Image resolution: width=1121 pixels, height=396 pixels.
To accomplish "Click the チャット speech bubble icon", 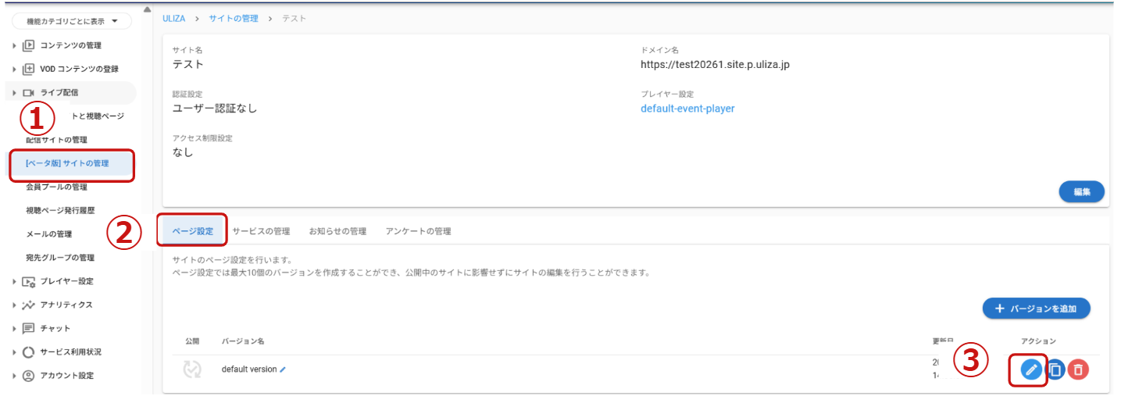I will (x=29, y=328).
